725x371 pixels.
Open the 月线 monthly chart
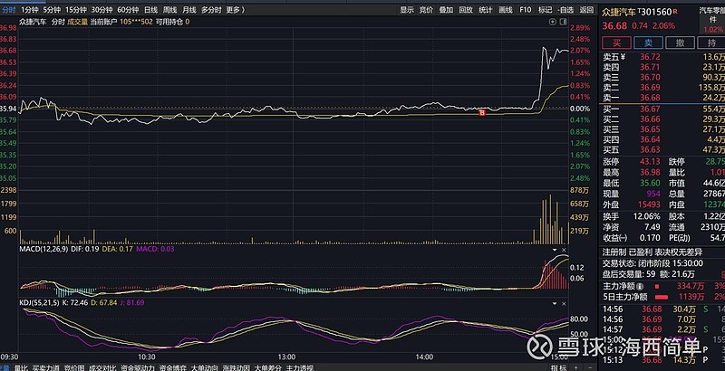coord(189,10)
